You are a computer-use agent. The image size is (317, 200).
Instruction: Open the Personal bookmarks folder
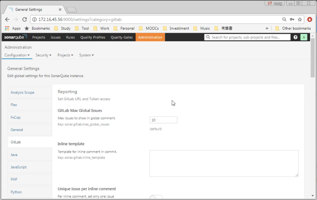click(x=124, y=28)
